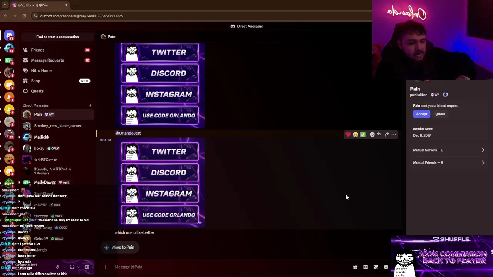
Task: Open the gift icon in the message bar
Action: tap(355, 267)
